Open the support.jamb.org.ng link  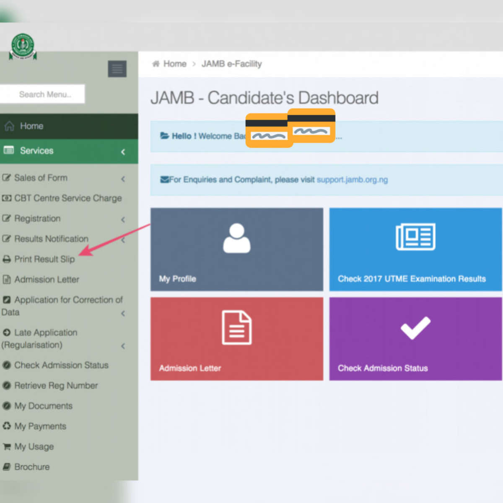click(x=352, y=180)
